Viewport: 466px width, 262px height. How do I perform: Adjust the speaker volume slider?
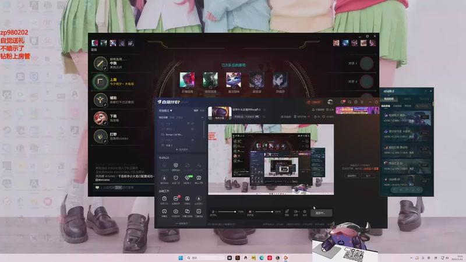264,212
